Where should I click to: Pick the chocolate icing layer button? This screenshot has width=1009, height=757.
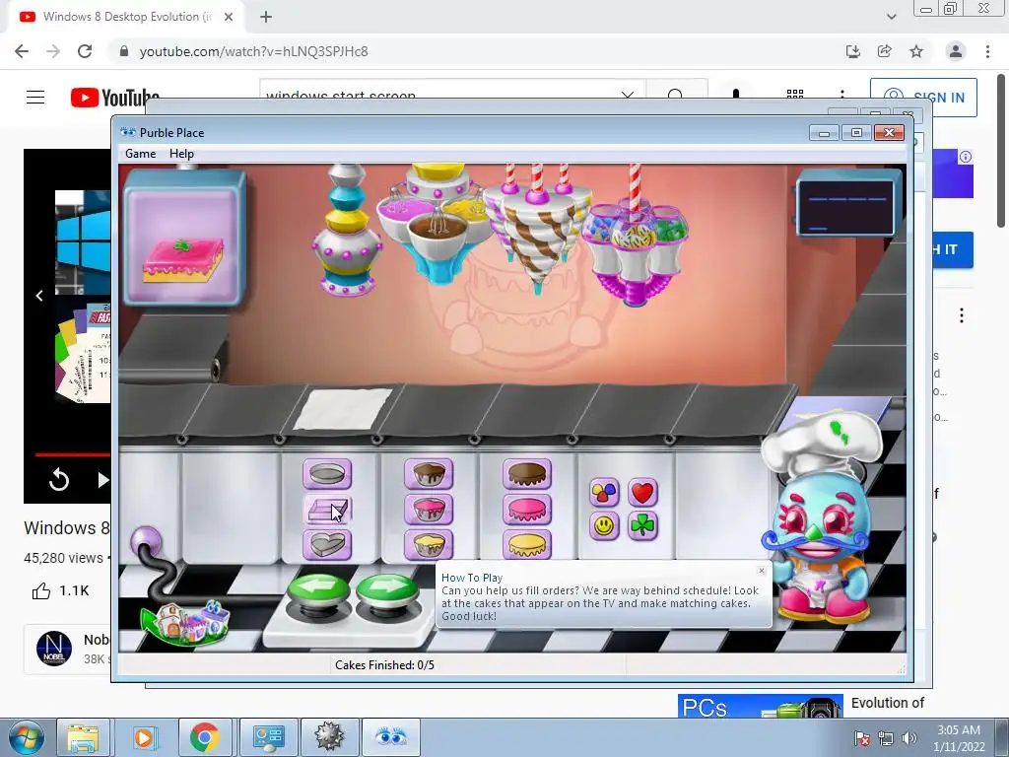coord(527,474)
